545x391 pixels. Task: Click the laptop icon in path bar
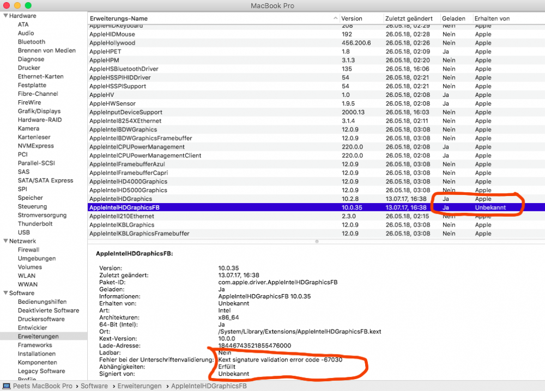click(6, 386)
